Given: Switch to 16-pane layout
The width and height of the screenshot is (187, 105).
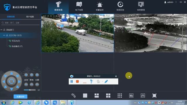Looking at the screenshot, I should (x=131, y=95).
